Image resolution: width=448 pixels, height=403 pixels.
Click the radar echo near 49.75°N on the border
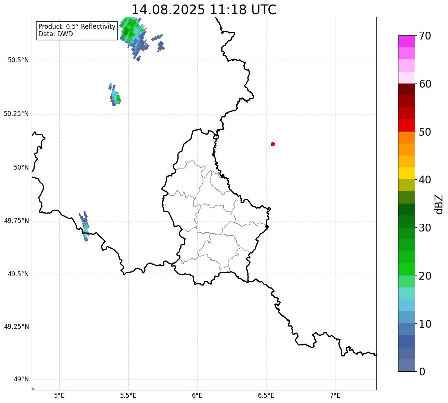(85, 227)
